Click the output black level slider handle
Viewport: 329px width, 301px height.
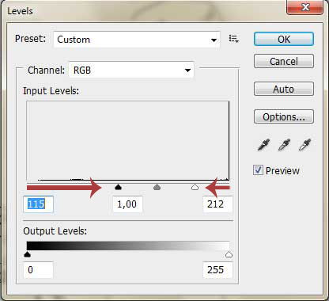pyautogui.click(x=27, y=254)
